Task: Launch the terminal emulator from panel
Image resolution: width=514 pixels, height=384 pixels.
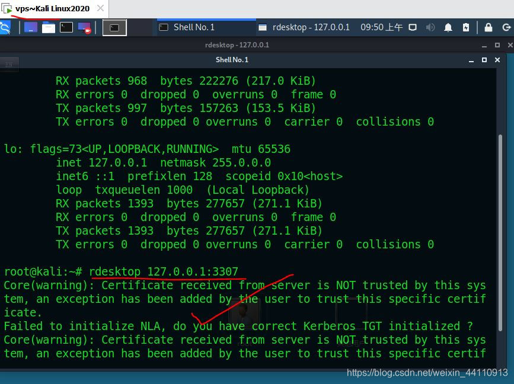Action: click(66, 27)
